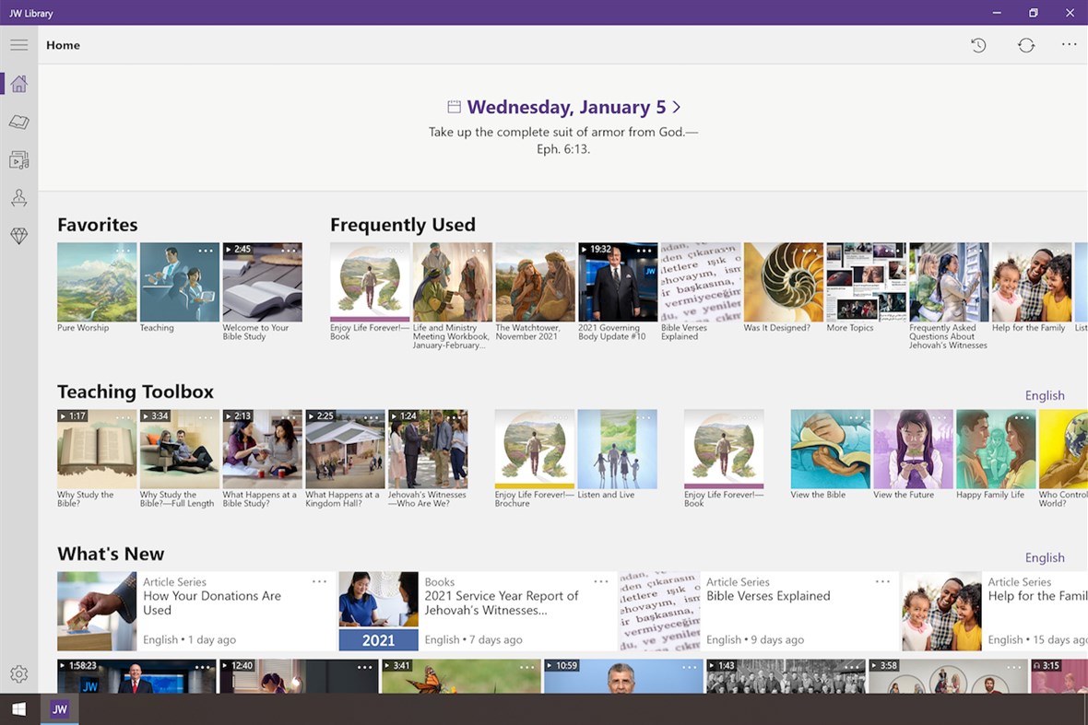Open the viewing History

980,44
